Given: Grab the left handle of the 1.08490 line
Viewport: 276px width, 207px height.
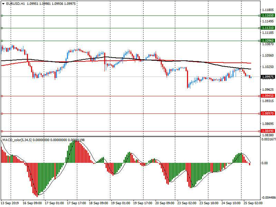Looking at the screenshot, I should click(x=2, y=131).
